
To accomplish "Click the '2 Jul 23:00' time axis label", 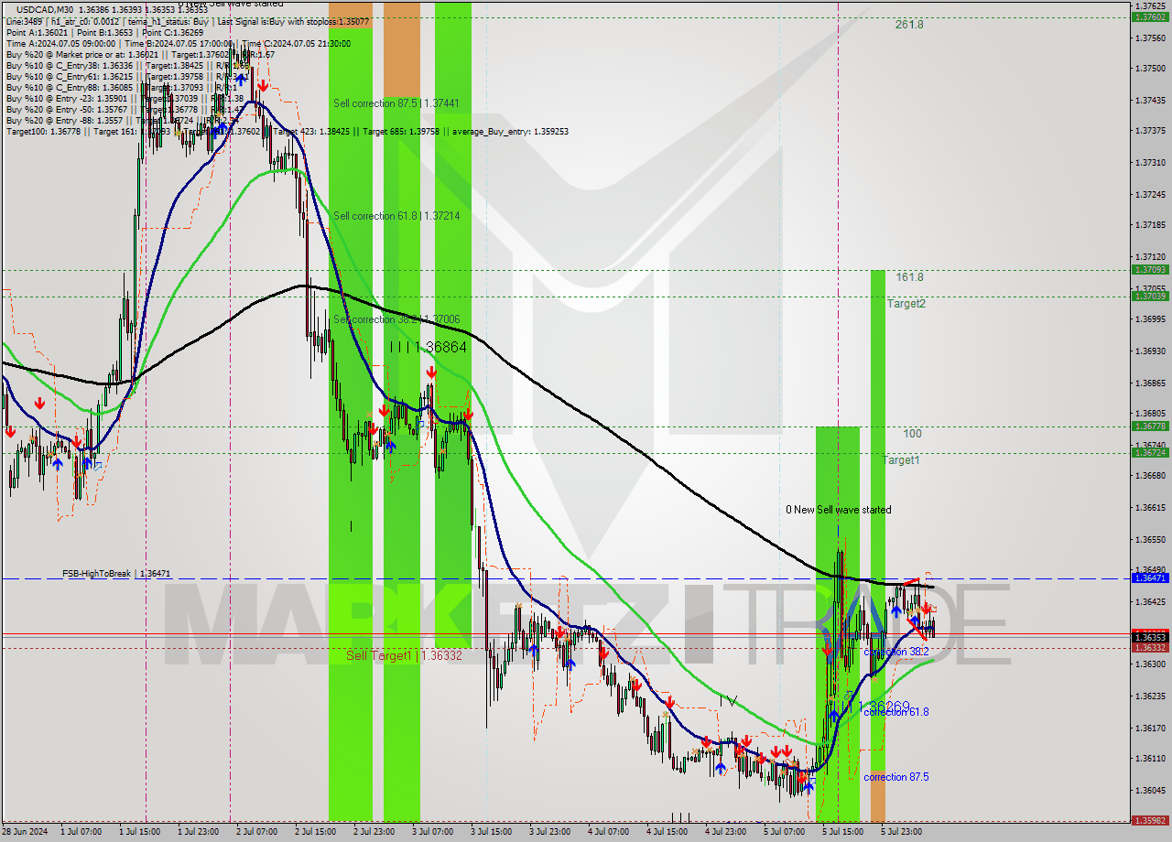I will point(374,832).
